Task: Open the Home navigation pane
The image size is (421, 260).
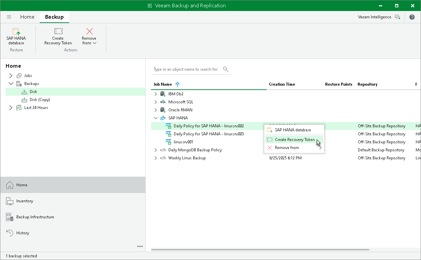Action: point(73,185)
